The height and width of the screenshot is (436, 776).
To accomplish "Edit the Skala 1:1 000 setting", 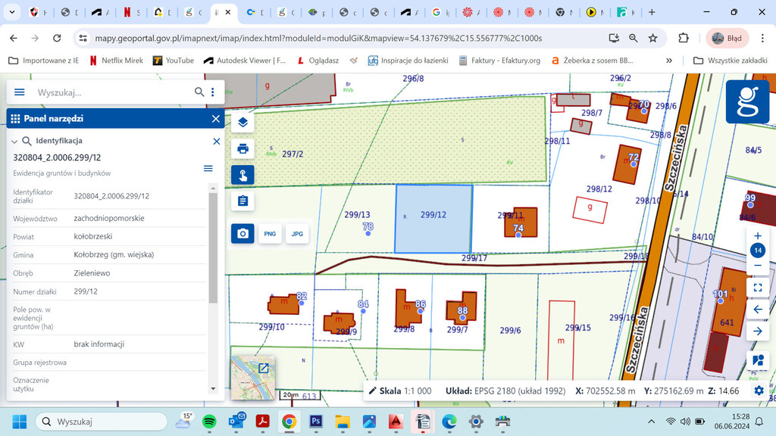I will pos(399,391).
